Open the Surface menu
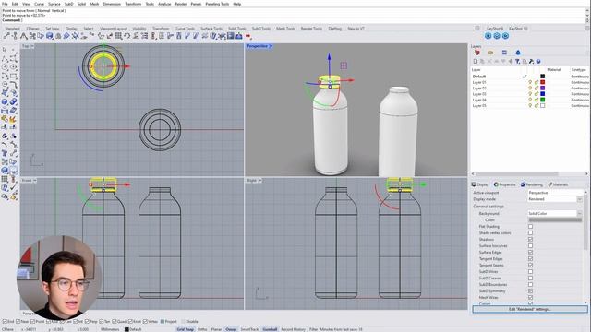 click(54, 4)
